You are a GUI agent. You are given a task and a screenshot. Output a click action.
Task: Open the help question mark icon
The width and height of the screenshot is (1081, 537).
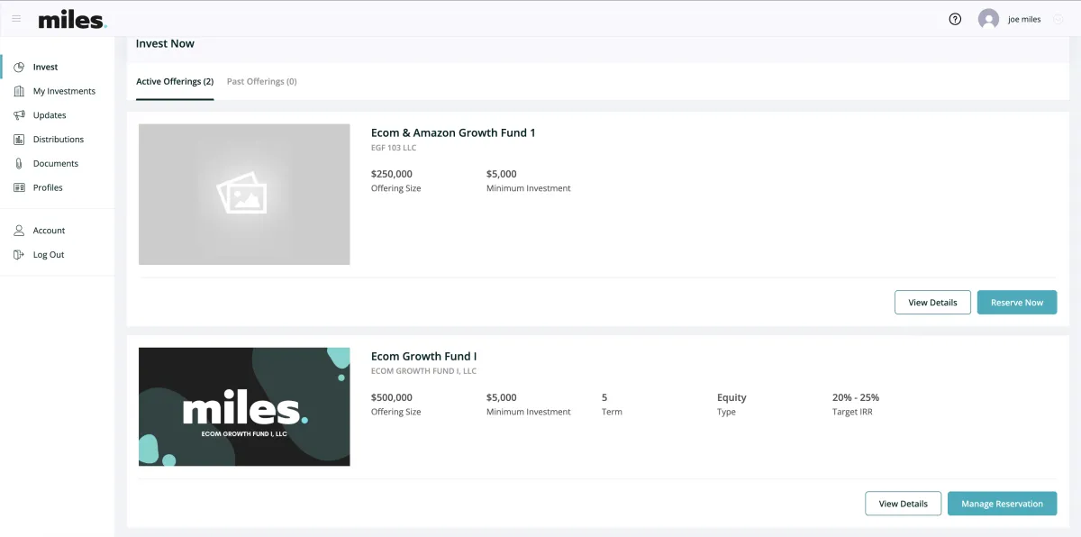955,19
